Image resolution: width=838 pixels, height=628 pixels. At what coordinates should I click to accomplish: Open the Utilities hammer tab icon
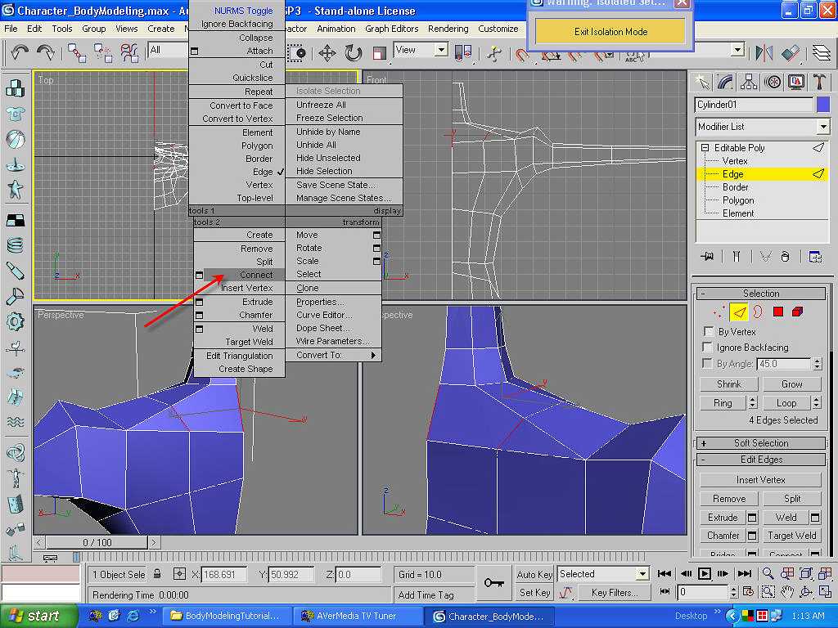click(819, 82)
